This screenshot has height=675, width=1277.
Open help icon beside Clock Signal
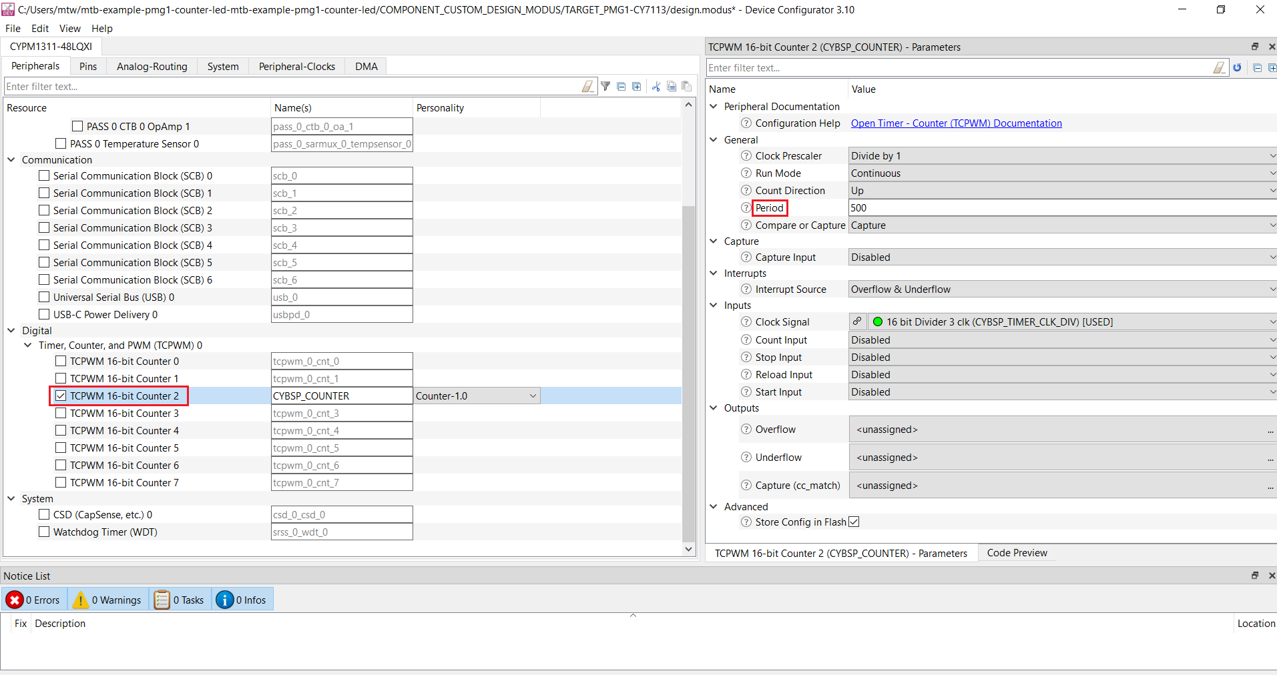pyautogui.click(x=746, y=322)
